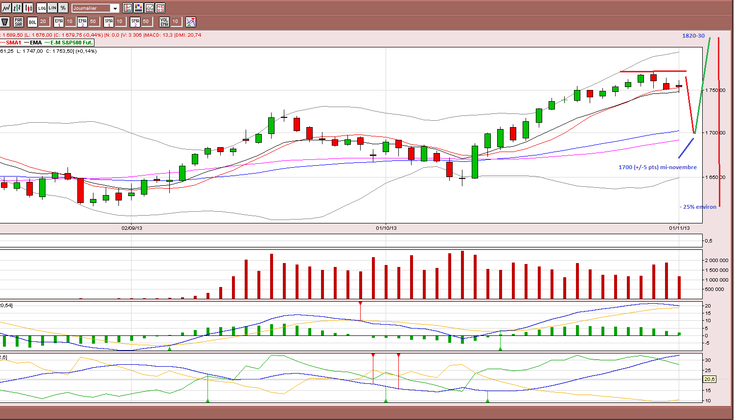The height and width of the screenshot is (420, 735).
Task: Open the Journalier period dropdown
Action: pyautogui.click(x=95, y=8)
